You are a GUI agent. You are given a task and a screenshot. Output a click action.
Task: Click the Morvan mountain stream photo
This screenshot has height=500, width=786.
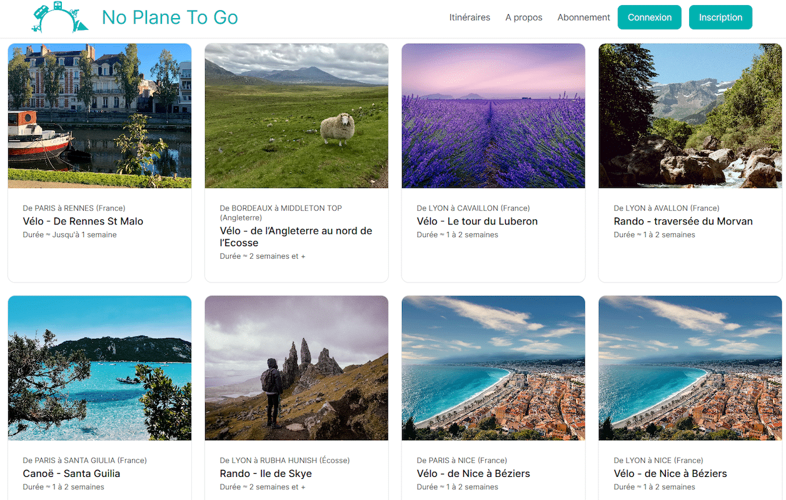[690, 116]
